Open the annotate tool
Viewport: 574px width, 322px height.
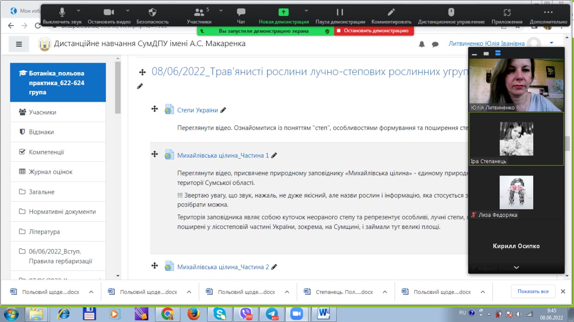tap(391, 15)
